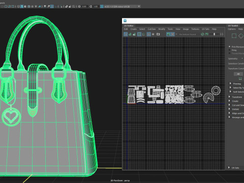244x183 pixels.
Task: Toggle the display image icon in UV Editor
Action: tap(168, 34)
